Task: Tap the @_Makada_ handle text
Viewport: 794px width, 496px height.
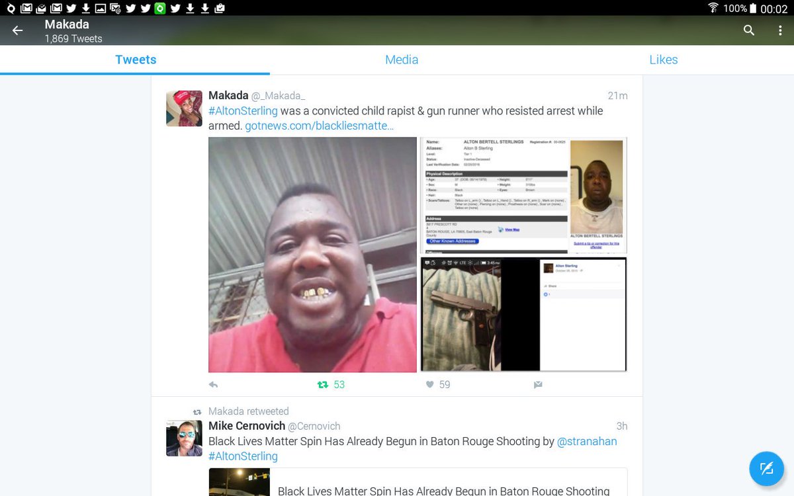Action: [x=278, y=96]
